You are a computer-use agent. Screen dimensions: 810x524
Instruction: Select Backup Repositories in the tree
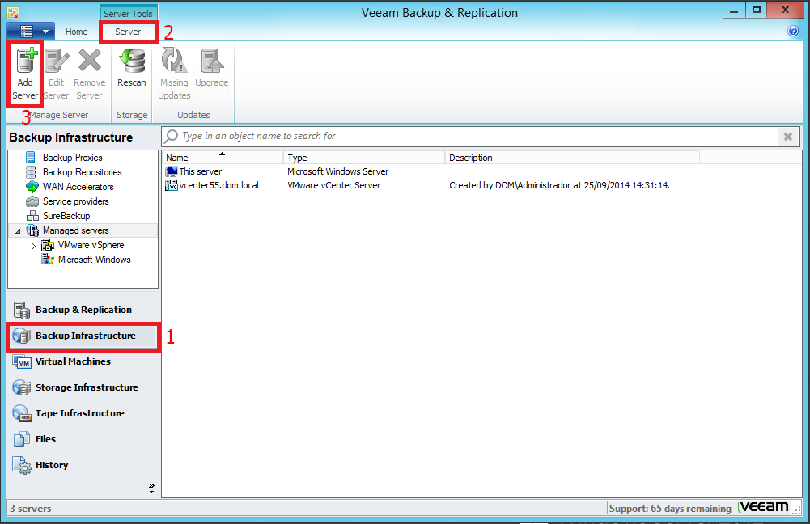(83, 172)
